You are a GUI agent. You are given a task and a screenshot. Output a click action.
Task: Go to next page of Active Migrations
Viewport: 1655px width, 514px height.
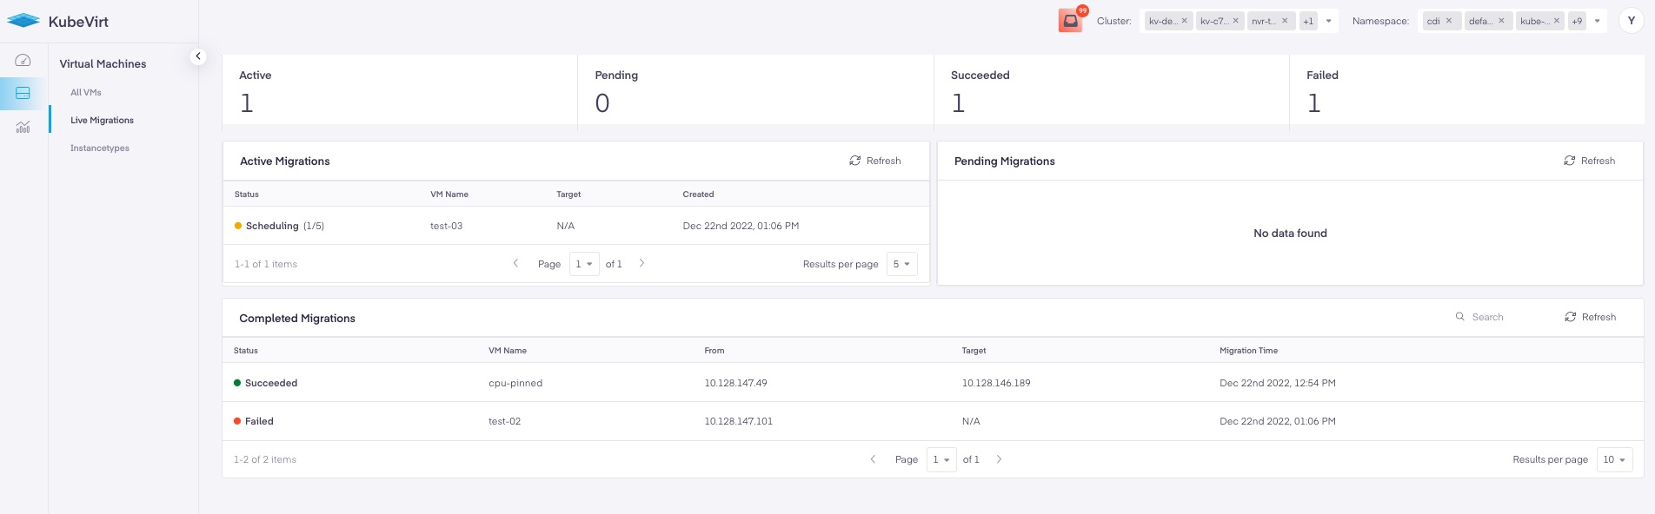pos(642,263)
